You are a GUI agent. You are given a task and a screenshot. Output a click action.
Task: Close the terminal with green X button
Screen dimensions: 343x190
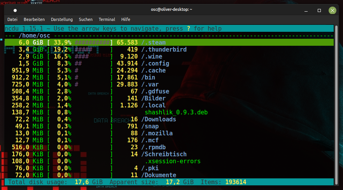(332, 10)
